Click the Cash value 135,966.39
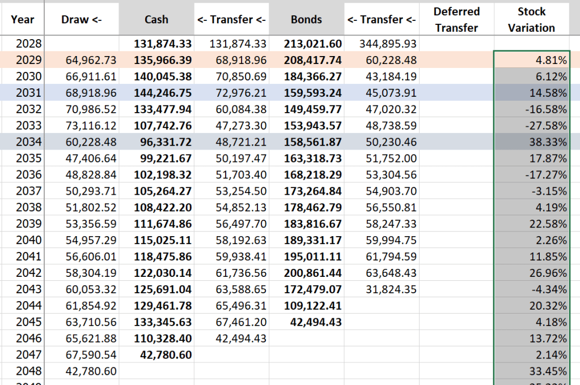580x385 pixels. point(156,60)
